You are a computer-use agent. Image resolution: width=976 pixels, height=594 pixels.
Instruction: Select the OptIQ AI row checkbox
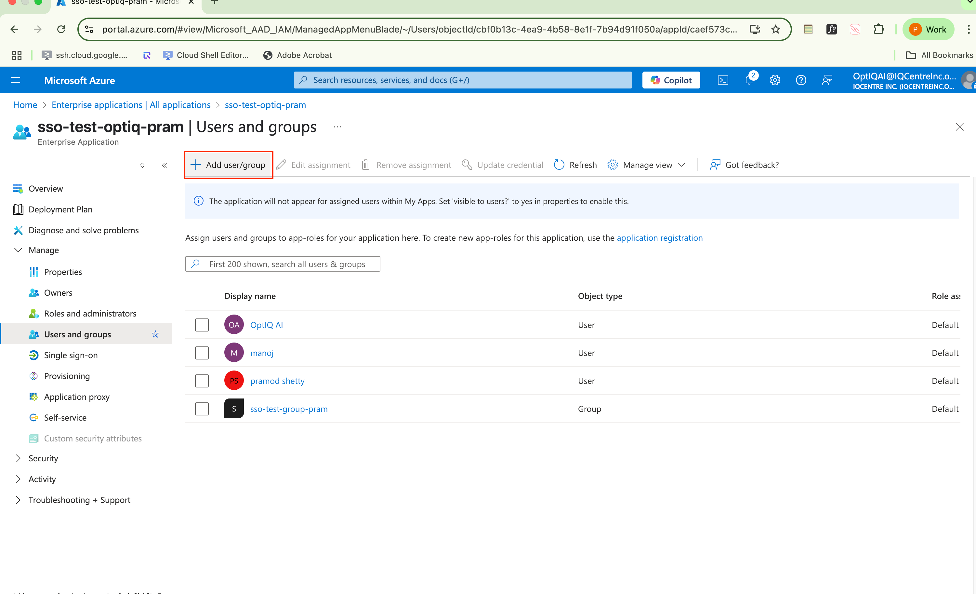coord(202,325)
